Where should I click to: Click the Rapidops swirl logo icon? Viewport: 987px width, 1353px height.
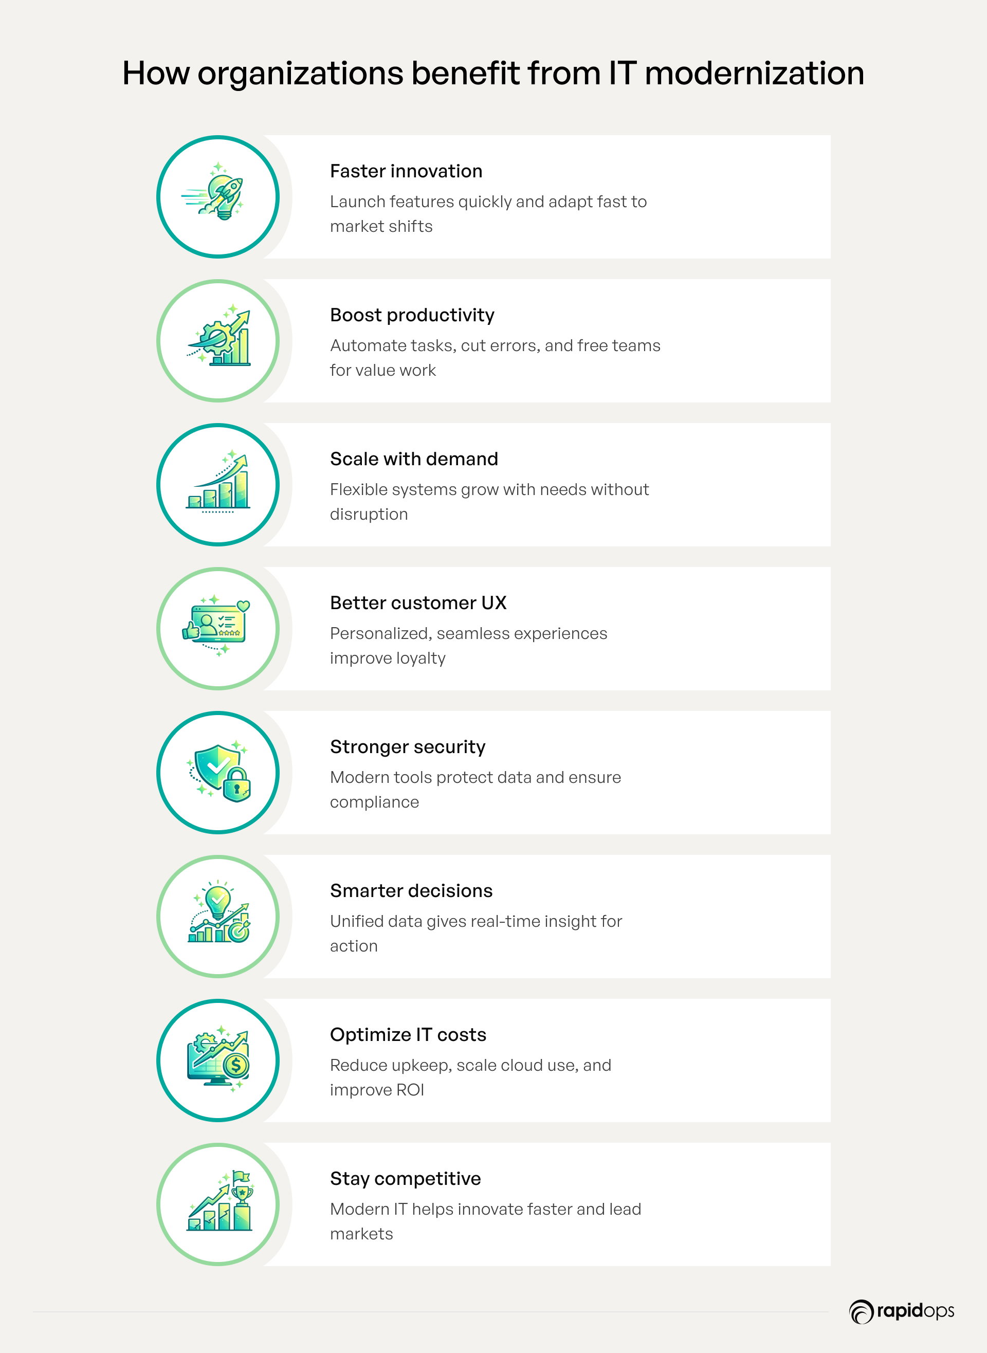[862, 1312]
